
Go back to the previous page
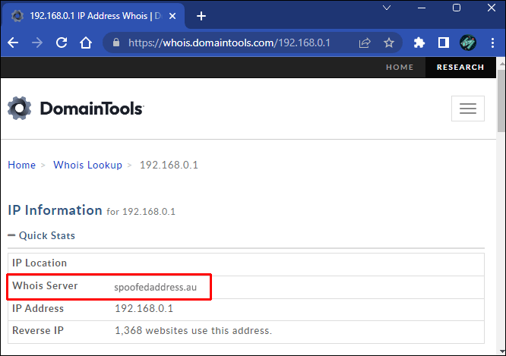tap(13, 43)
